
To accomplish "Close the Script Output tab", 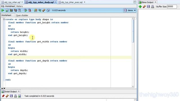I will tap(19, 91).
